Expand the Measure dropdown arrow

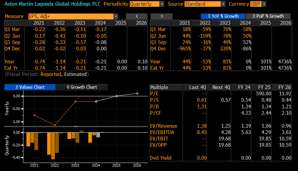click(116, 16)
